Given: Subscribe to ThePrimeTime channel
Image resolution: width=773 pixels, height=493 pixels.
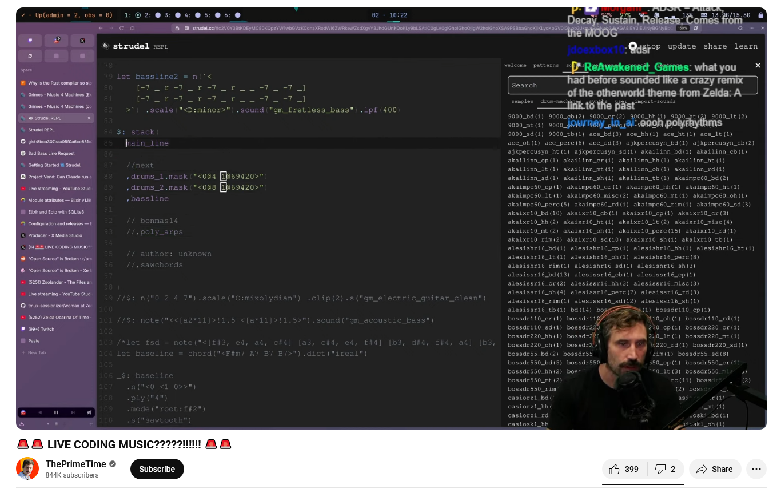Looking at the screenshot, I should 157,469.
